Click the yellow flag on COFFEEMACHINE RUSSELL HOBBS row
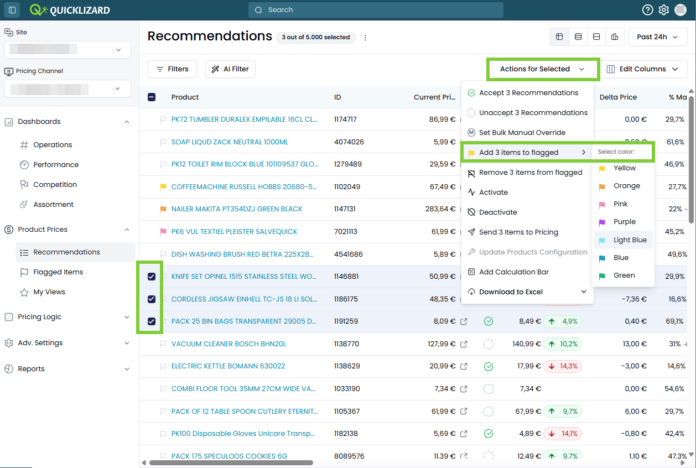Image resolution: width=696 pixels, height=468 pixels. [x=163, y=187]
